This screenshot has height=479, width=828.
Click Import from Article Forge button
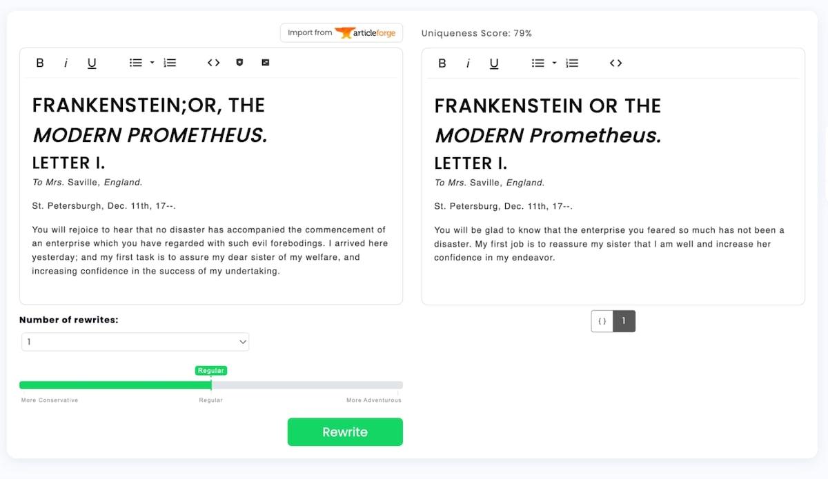342,32
